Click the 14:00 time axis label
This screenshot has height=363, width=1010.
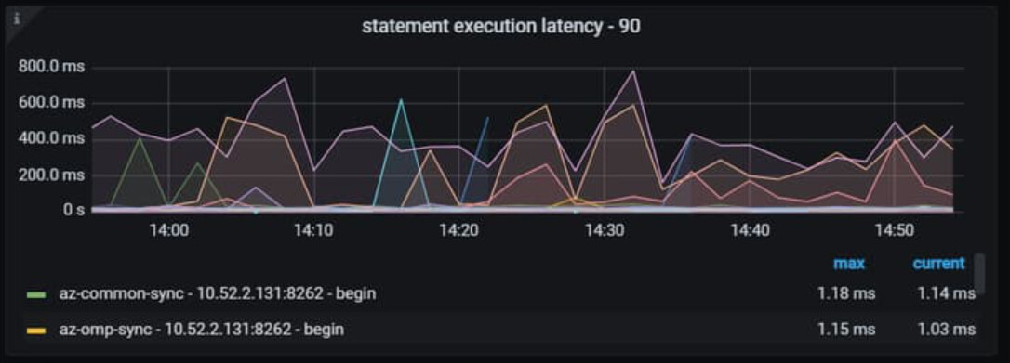(168, 230)
